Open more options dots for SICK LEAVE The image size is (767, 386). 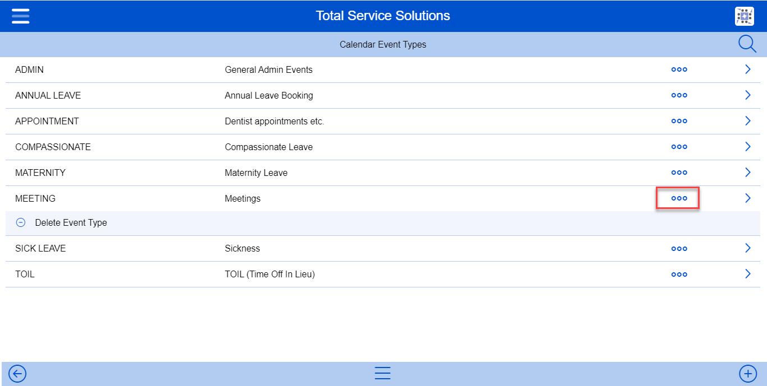click(x=679, y=248)
